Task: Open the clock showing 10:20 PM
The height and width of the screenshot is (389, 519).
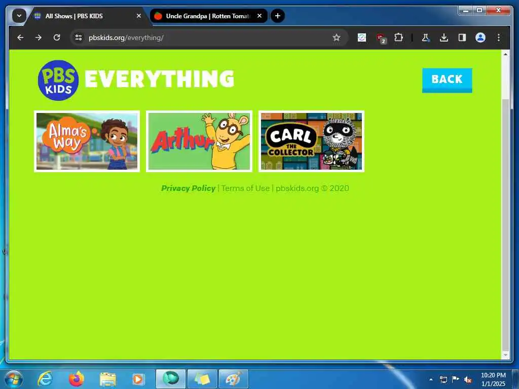Action: 493,379
